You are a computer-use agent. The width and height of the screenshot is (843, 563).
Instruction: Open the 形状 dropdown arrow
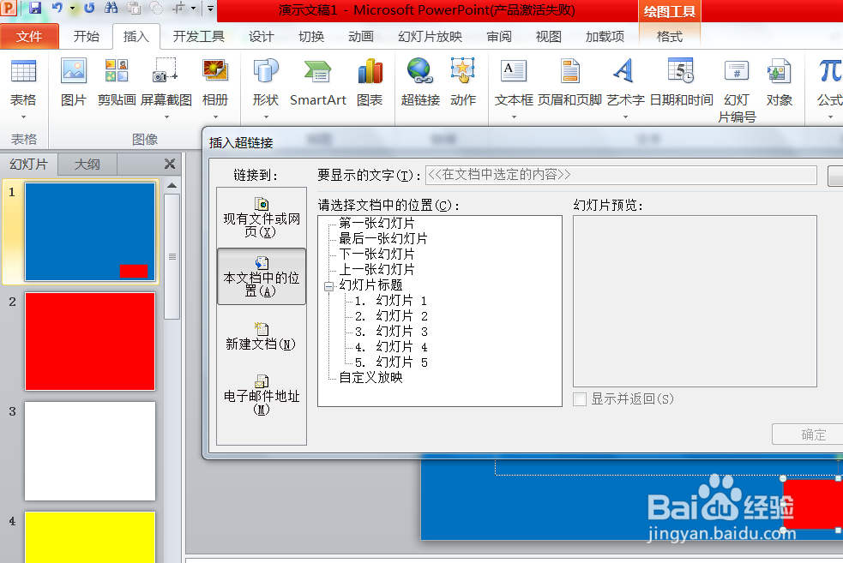click(x=266, y=117)
